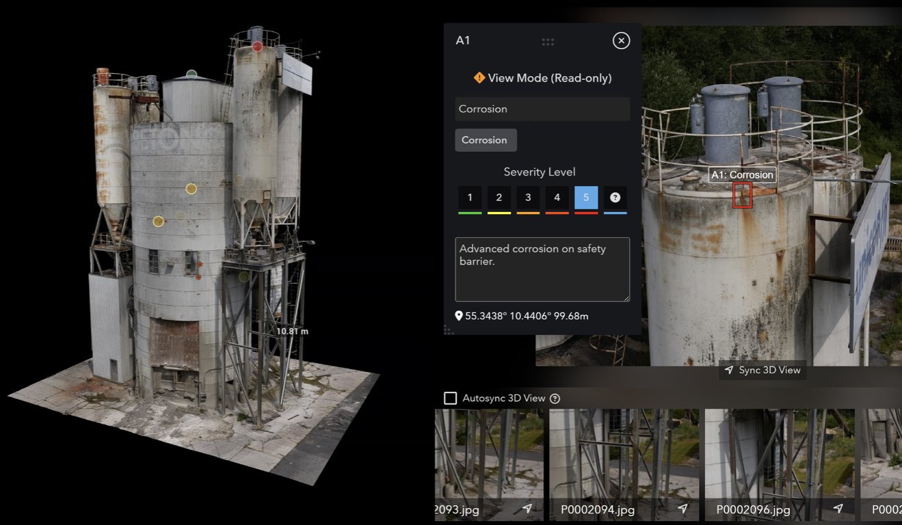Click the red annotation marker atop tall silo
This screenshot has width=902, height=525.
point(257,46)
